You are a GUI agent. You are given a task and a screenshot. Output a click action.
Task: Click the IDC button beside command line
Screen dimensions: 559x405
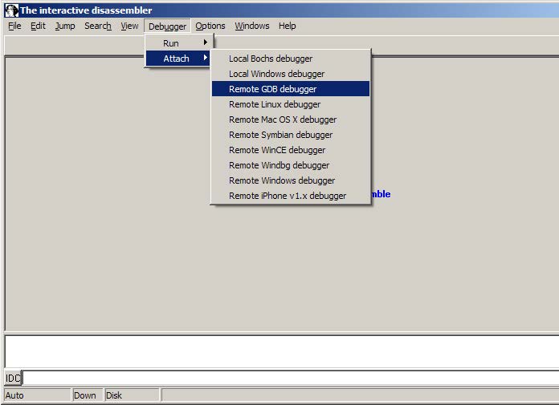click(13, 378)
